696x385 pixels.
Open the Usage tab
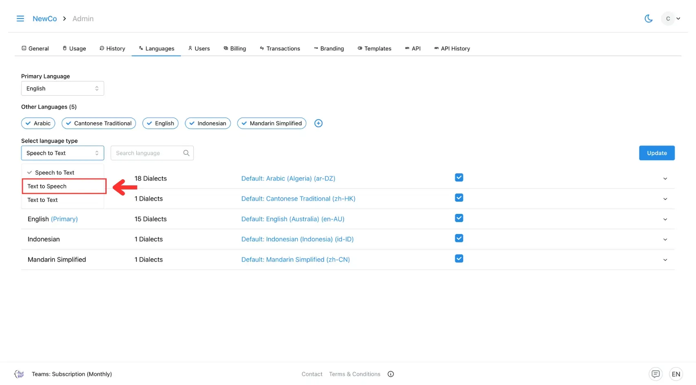pos(74,48)
